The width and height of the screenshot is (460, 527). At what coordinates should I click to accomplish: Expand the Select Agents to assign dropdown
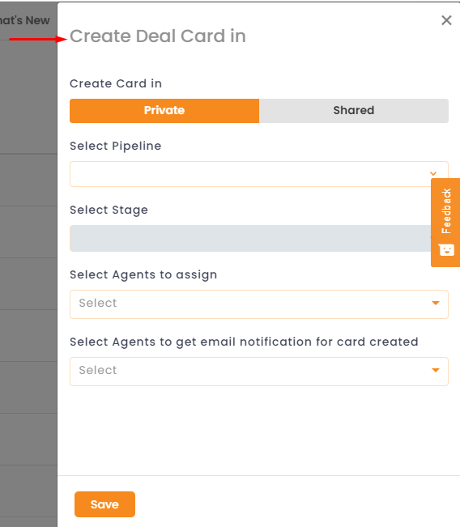click(259, 304)
